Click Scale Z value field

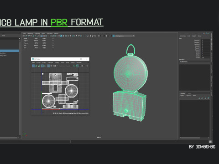click(206, 56)
